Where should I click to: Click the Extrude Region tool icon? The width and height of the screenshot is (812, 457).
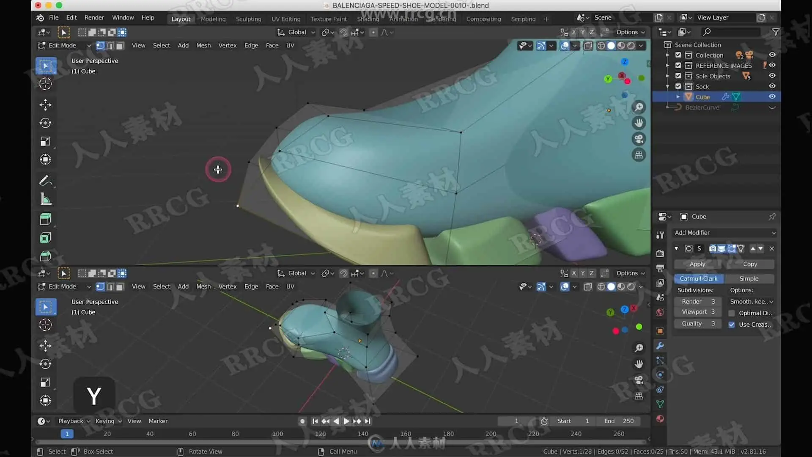[x=45, y=219]
